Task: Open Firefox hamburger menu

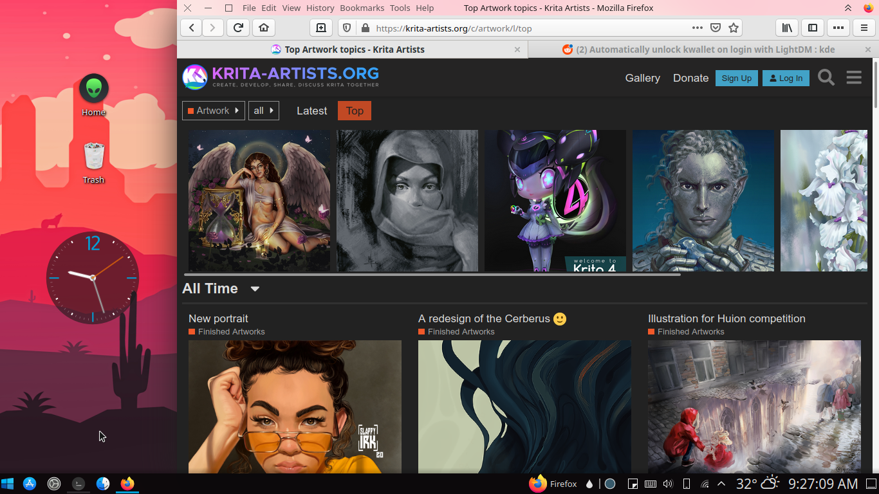Action: 864,28
